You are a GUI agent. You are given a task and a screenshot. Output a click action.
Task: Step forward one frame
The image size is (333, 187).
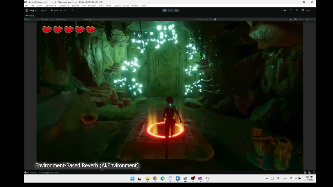click(176, 10)
